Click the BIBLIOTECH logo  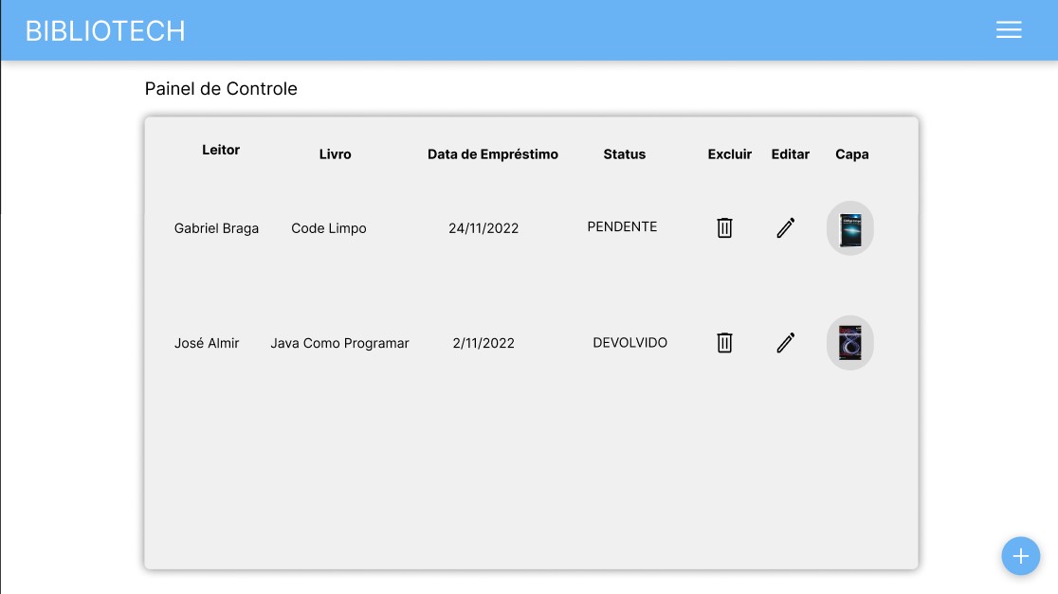[x=104, y=29]
